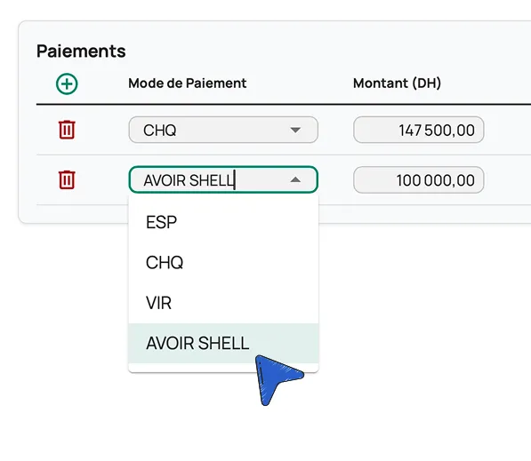Click blank card area right of amounts
531x461 pixels.
coord(507,155)
